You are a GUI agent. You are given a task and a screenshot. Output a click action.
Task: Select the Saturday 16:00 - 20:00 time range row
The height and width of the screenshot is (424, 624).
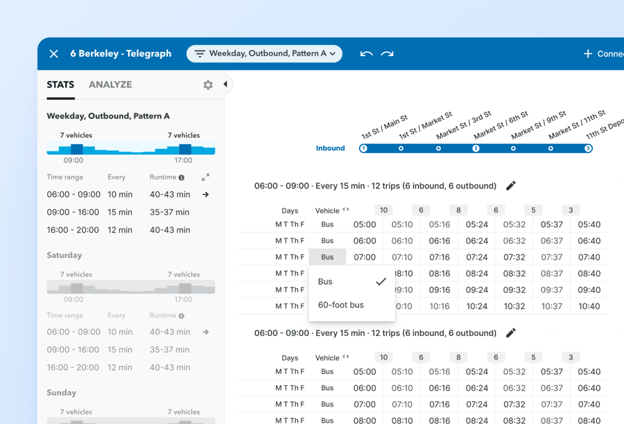(128, 367)
